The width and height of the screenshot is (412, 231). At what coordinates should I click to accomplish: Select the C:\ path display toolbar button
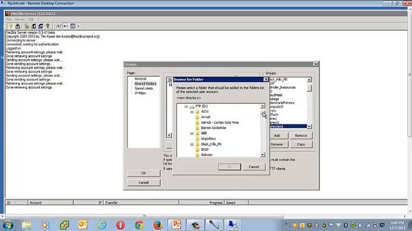[66, 26]
